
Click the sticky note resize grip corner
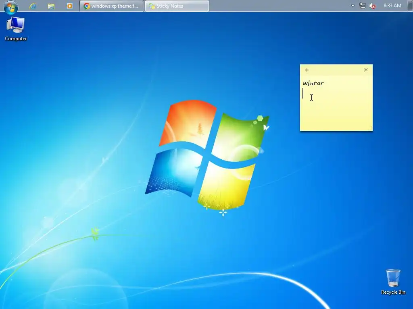point(370,128)
